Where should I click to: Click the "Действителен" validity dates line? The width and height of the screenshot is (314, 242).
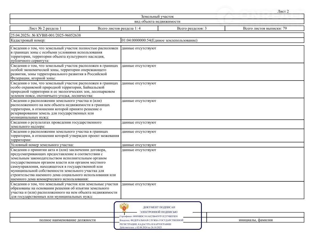(141, 227)
